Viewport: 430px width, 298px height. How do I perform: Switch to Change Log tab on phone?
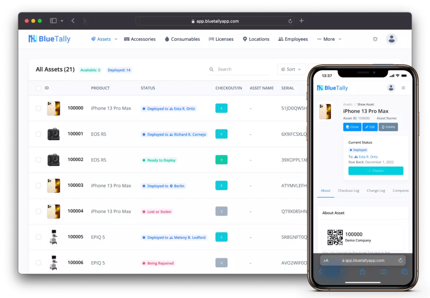[376, 191]
